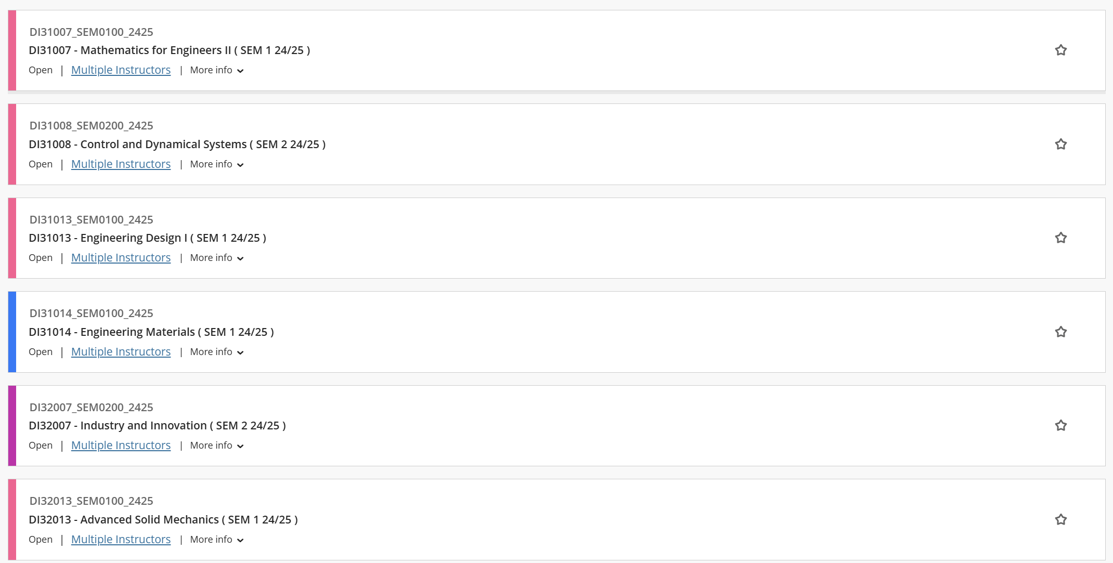This screenshot has height=563, width=1113.
Task: Expand More info for Engineering Materials
Action: click(x=216, y=352)
